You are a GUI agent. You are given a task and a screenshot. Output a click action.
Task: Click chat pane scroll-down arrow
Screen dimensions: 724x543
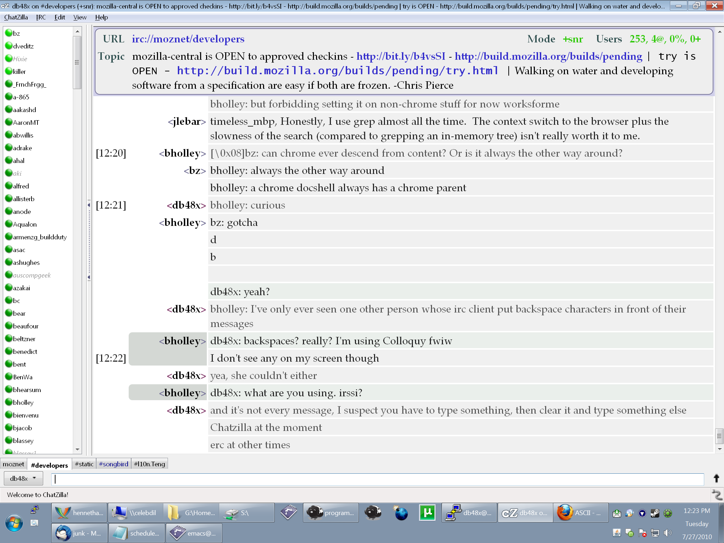click(x=719, y=449)
